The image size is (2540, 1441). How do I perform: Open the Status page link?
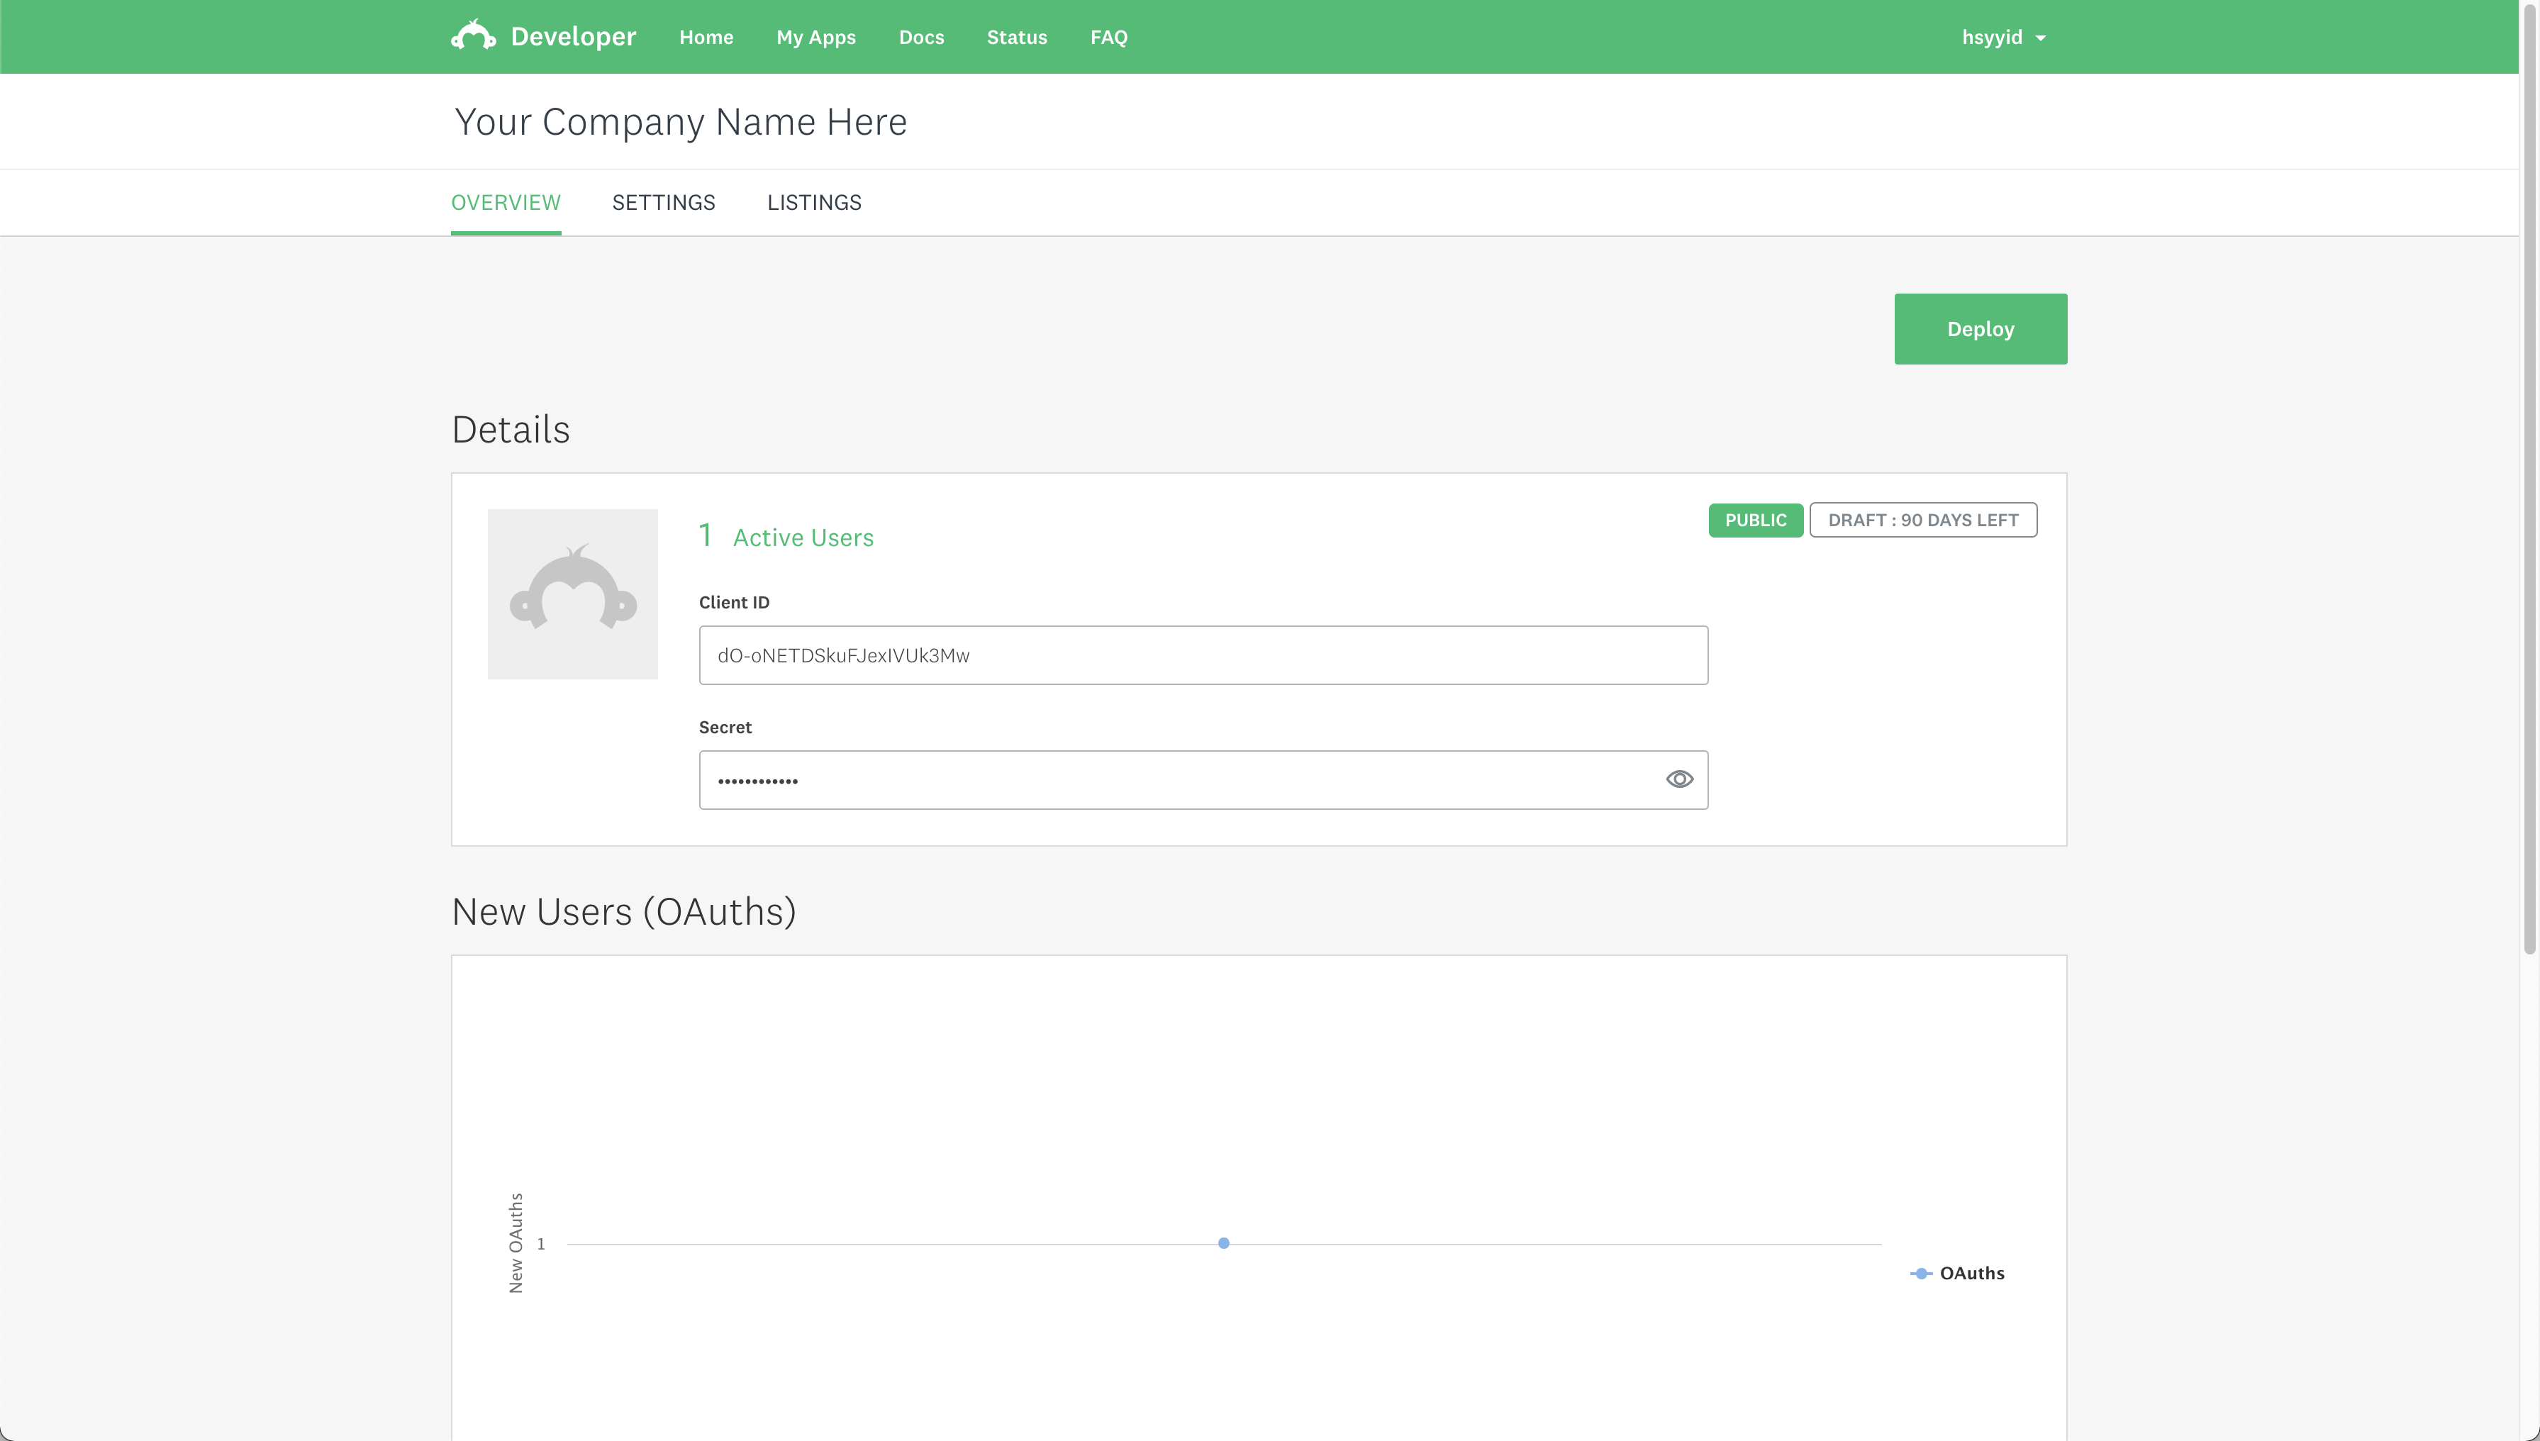click(1016, 38)
